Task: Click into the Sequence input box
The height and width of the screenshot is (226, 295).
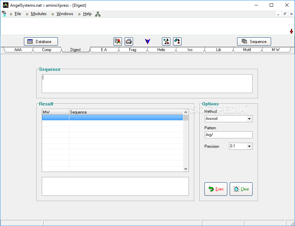Action: [x=147, y=84]
